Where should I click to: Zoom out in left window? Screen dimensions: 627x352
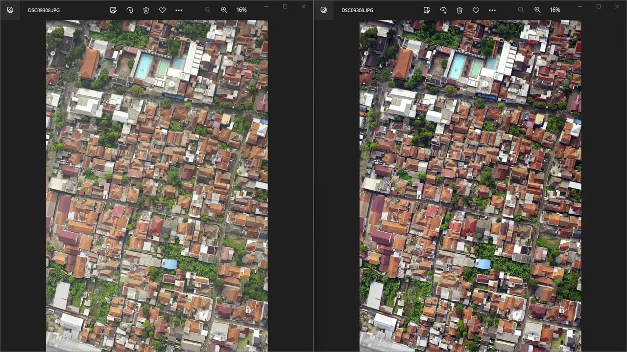coord(208,10)
